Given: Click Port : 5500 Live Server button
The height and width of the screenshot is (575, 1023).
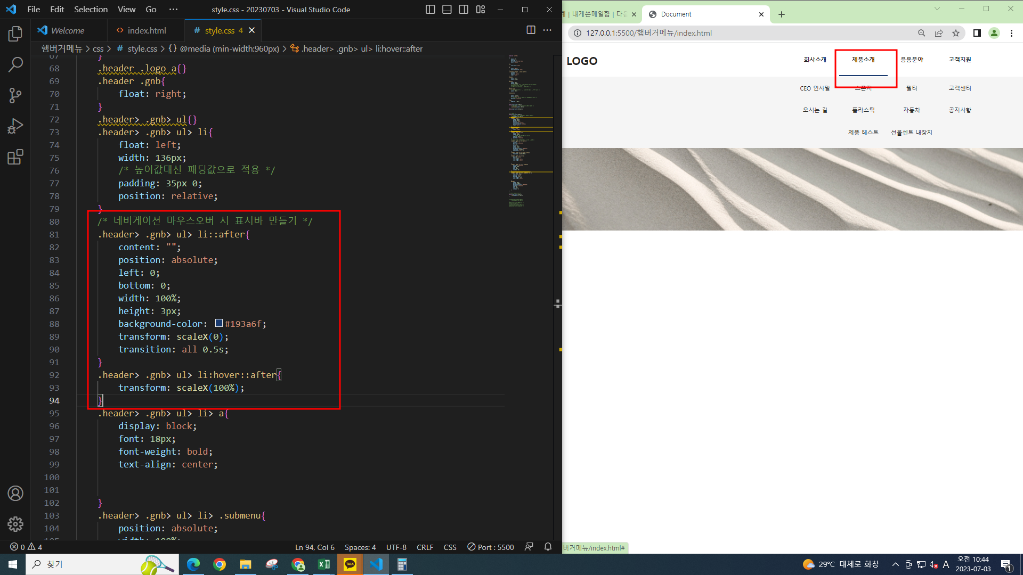Looking at the screenshot, I should (491, 547).
